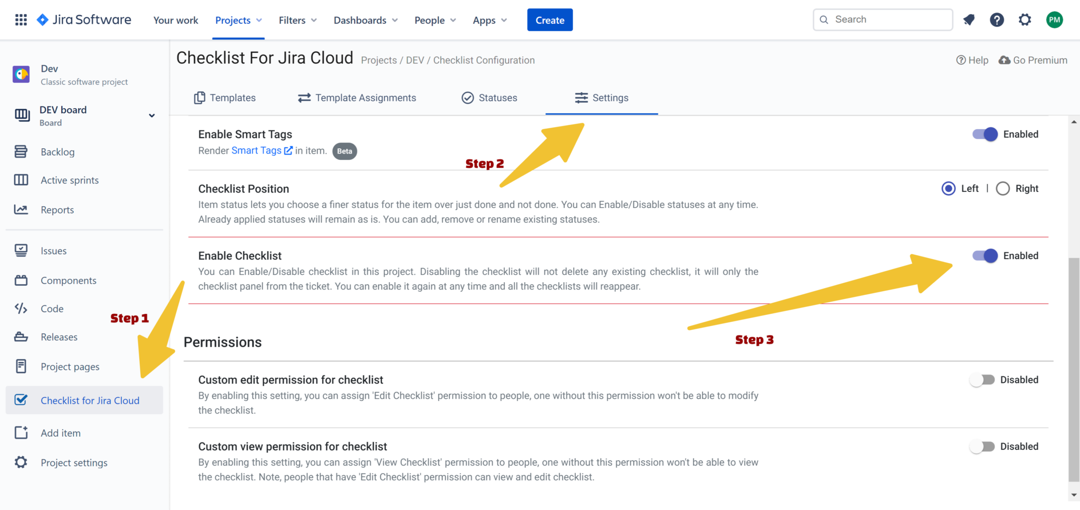Expand the DEV board dropdown chevron
Screen dimensions: 1080x510
click(152, 116)
